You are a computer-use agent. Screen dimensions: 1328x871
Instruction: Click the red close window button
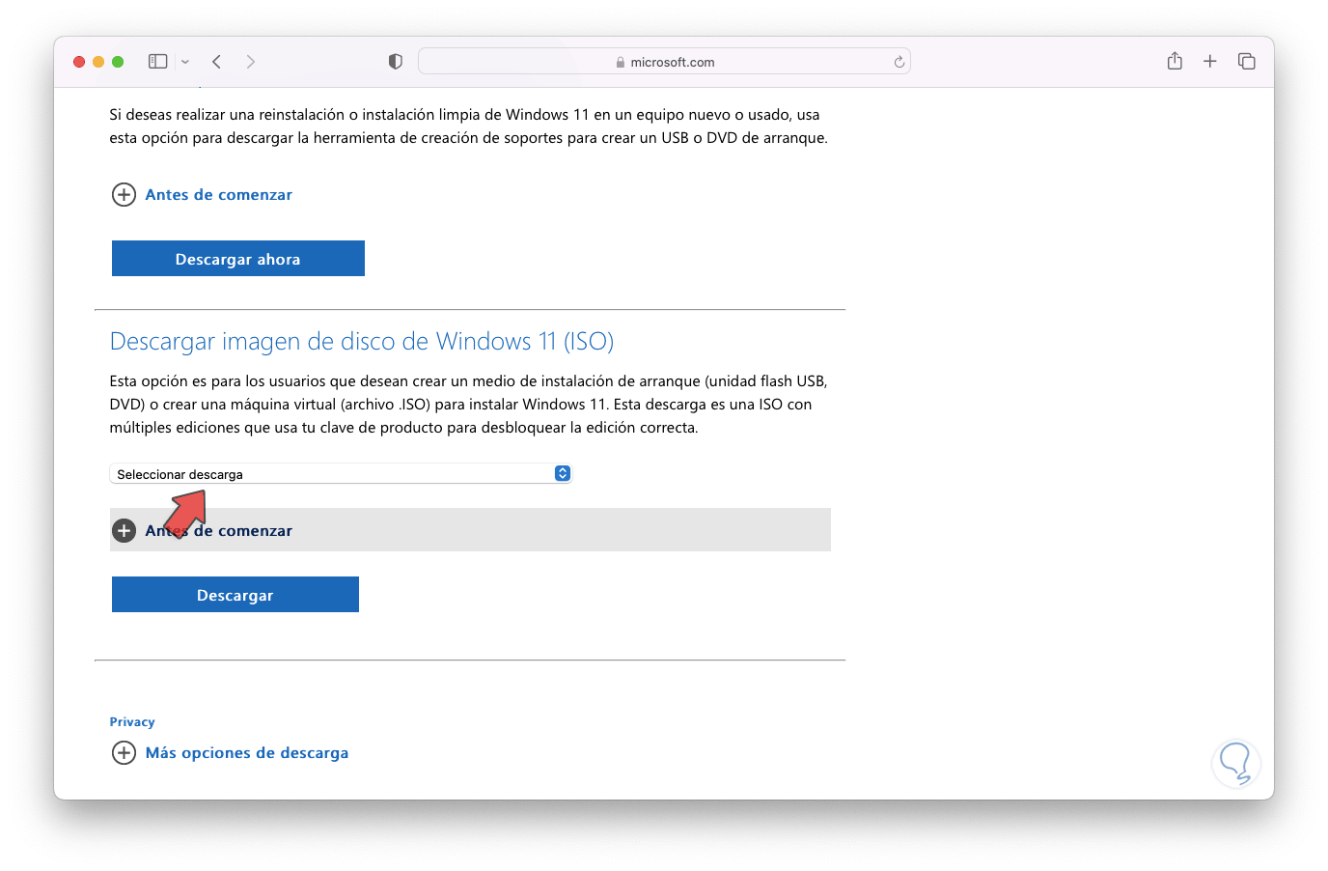(x=79, y=62)
